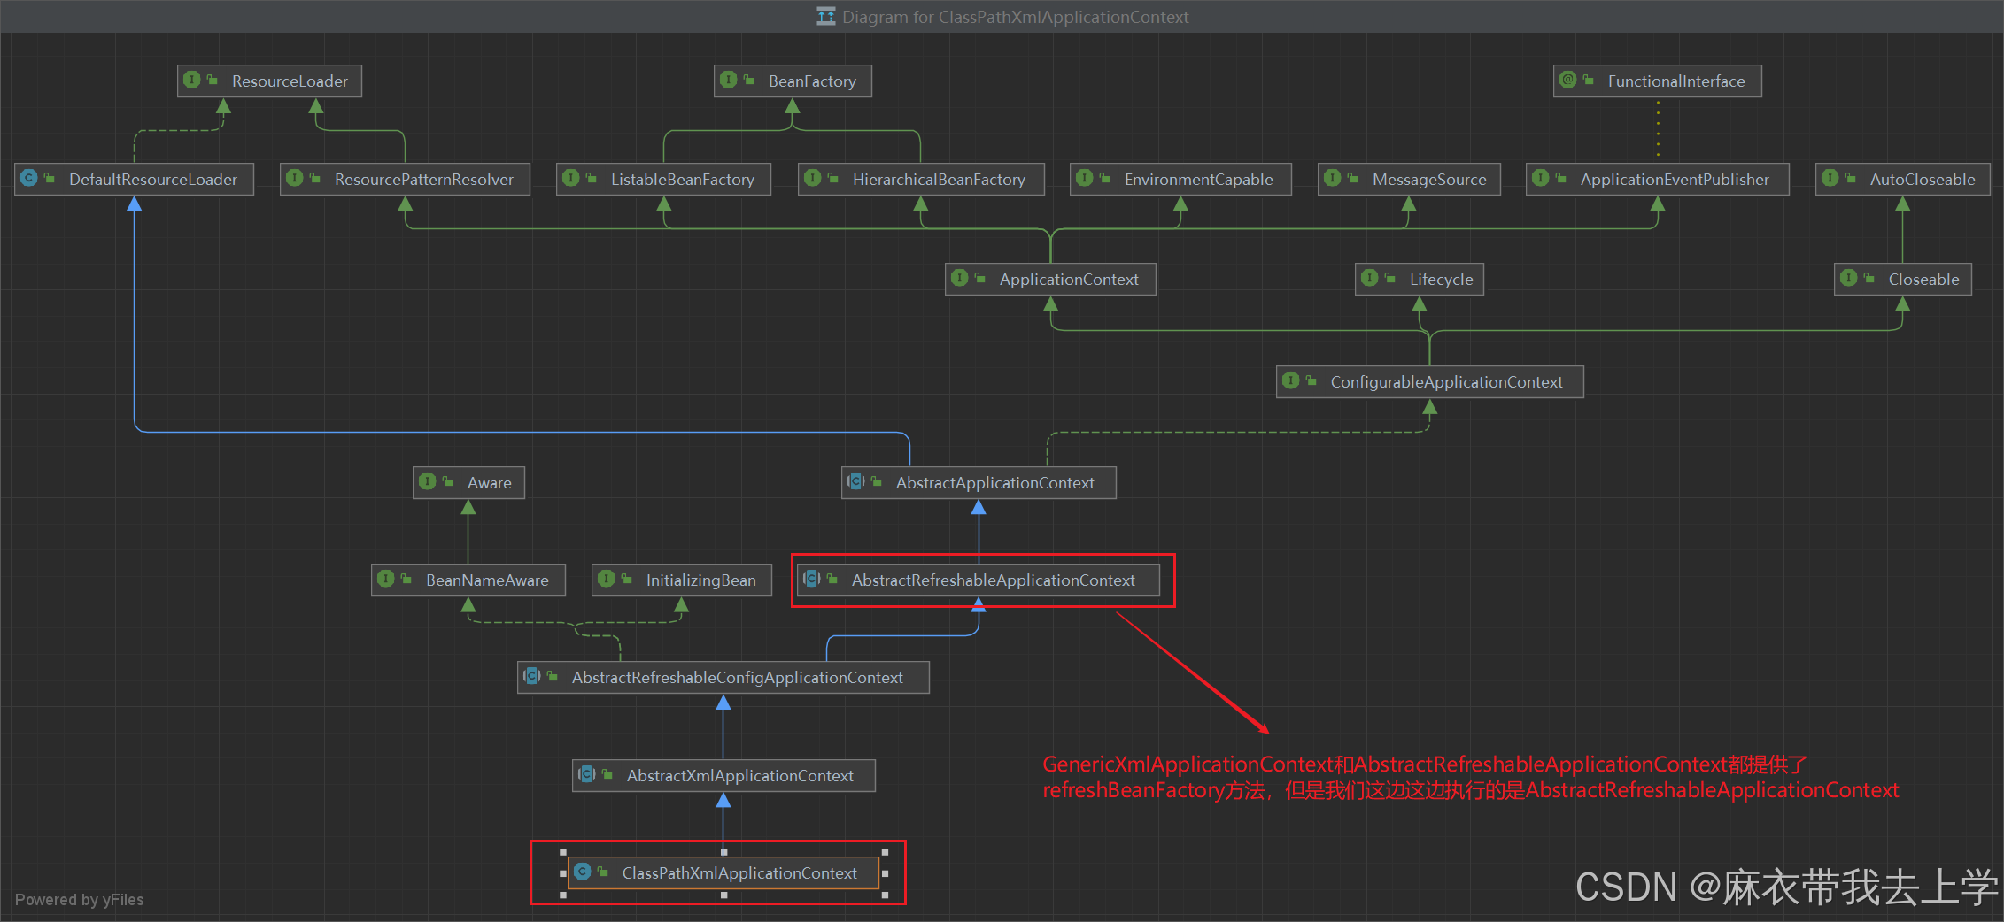Viewport: 2004px width, 922px height.
Task: Click interface icon on HierarchicalBeanFactory node
Action: point(813,178)
